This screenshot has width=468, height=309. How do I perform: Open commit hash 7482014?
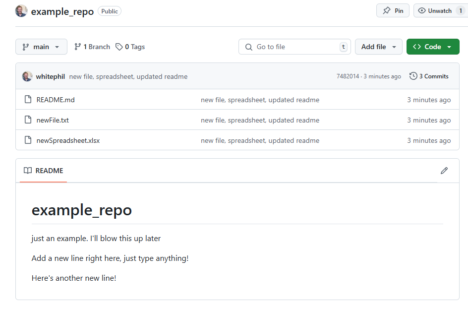point(348,76)
